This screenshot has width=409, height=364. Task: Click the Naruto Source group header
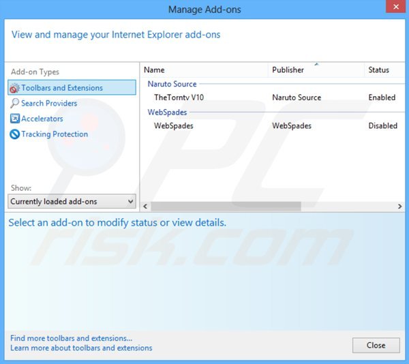pos(172,84)
